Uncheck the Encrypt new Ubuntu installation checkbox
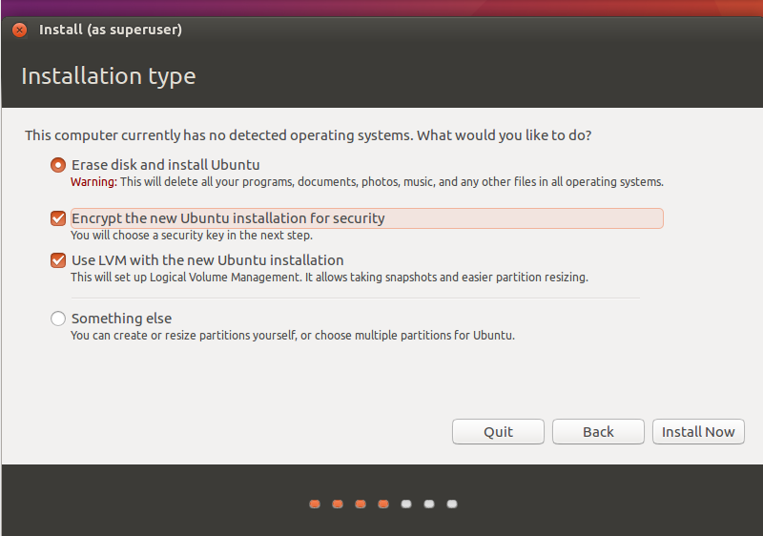Screen dimensions: 763x536 [59, 218]
